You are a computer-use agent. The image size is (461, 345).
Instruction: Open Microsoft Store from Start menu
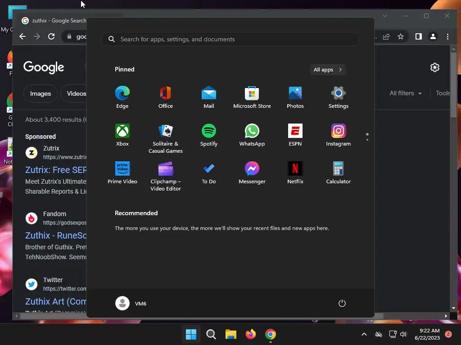coord(252,97)
